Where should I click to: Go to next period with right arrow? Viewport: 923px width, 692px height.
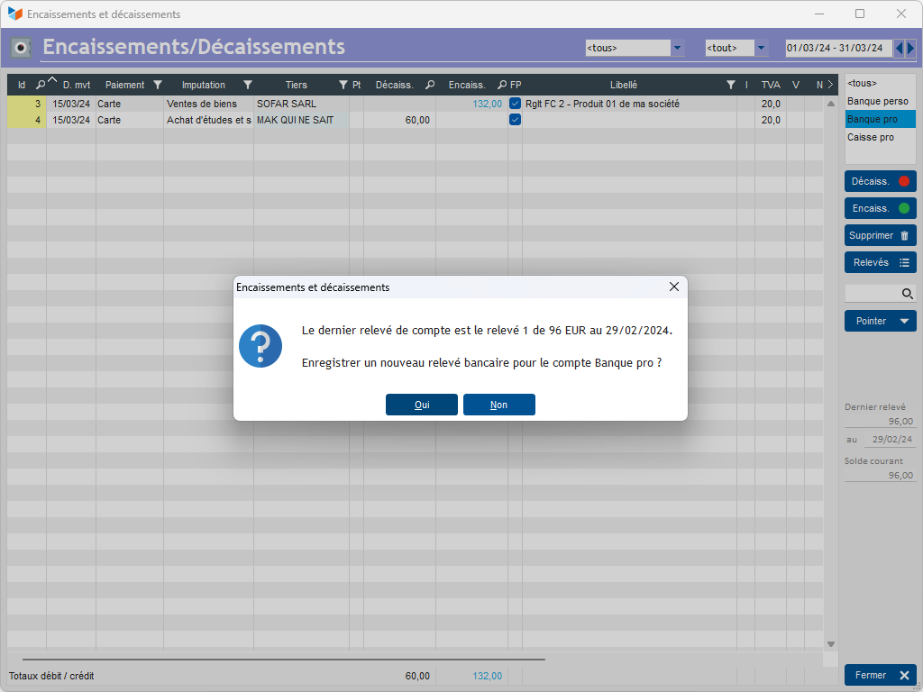(910, 48)
